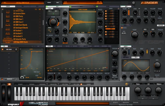The height and width of the screenshot is (106, 165).
Task: Switch to the CONTENT tab
Action: coord(8,6)
